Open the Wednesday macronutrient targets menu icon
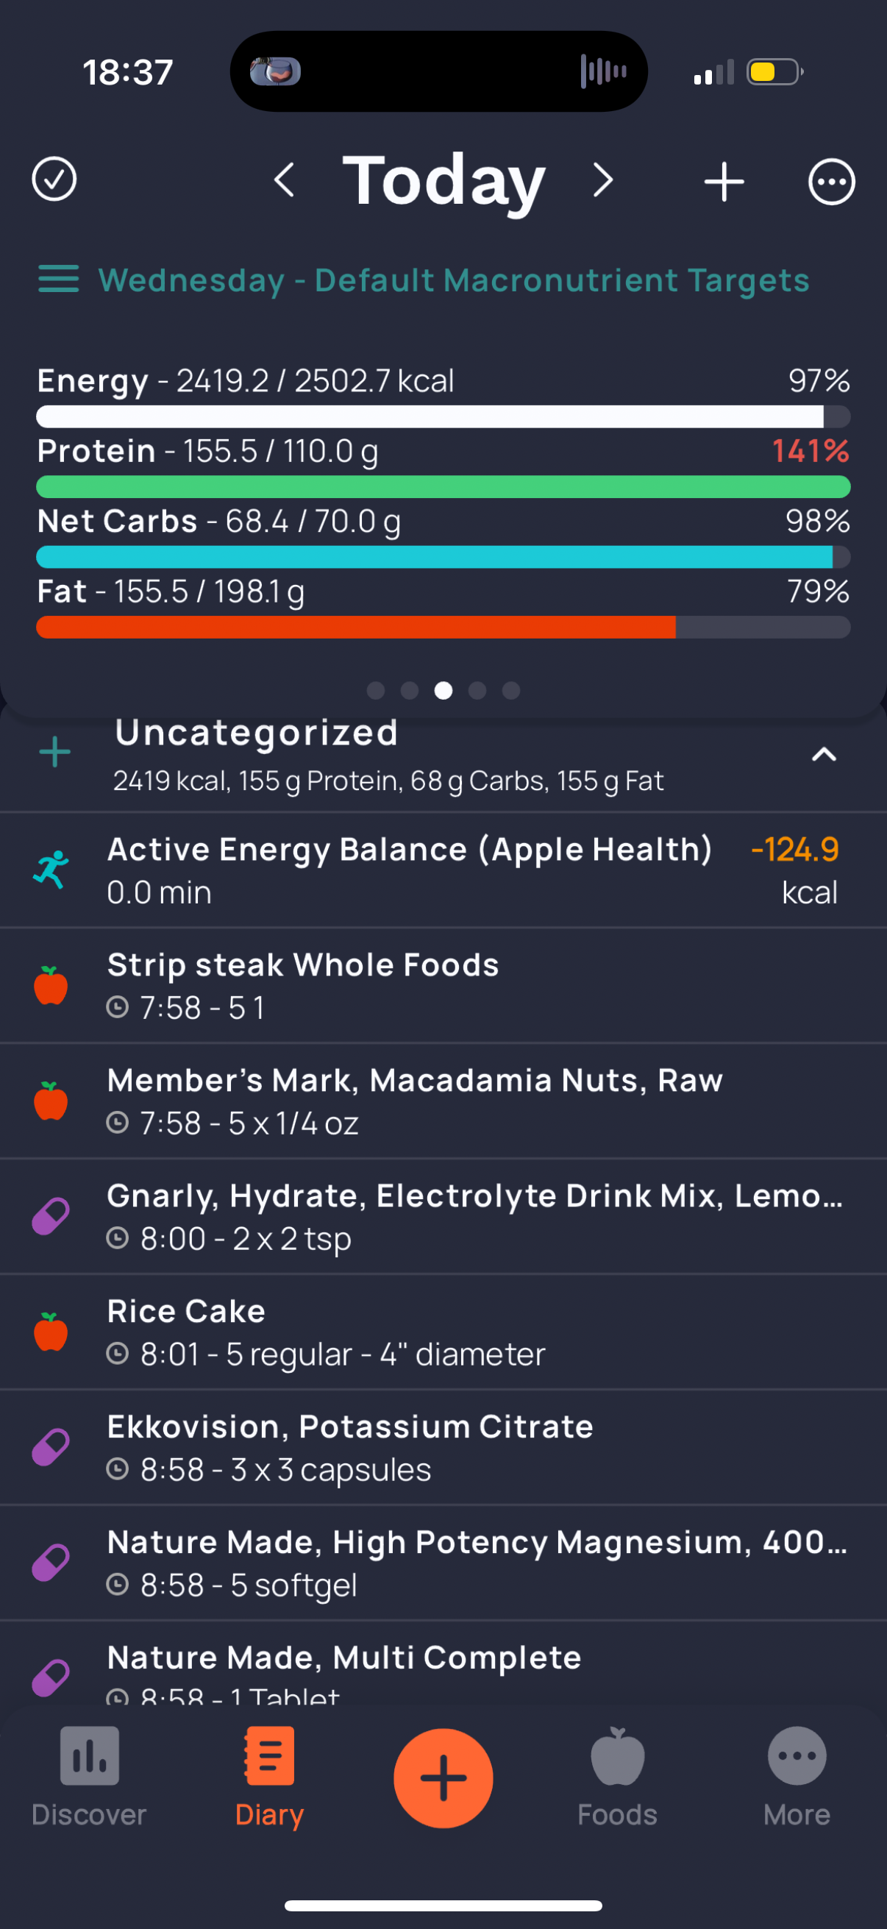The image size is (887, 1929). click(x=58, y=280)
